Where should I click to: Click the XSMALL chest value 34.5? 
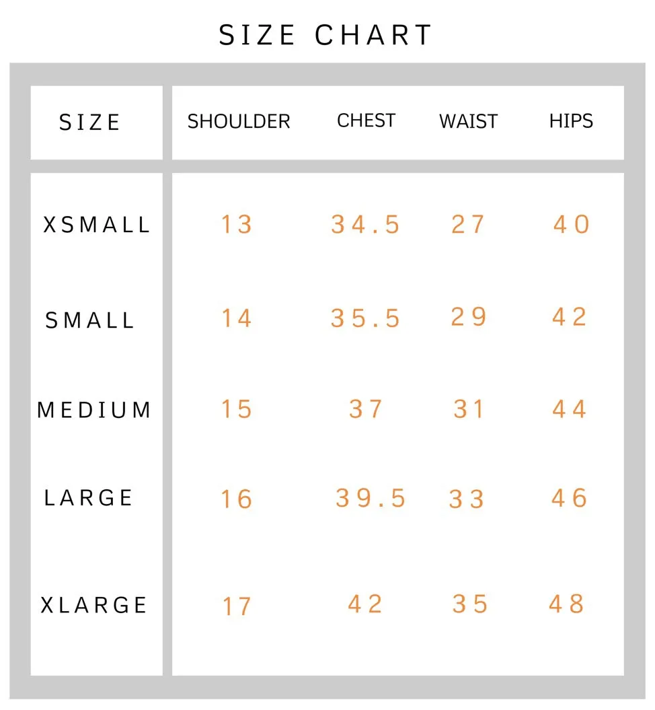[366, 225]
